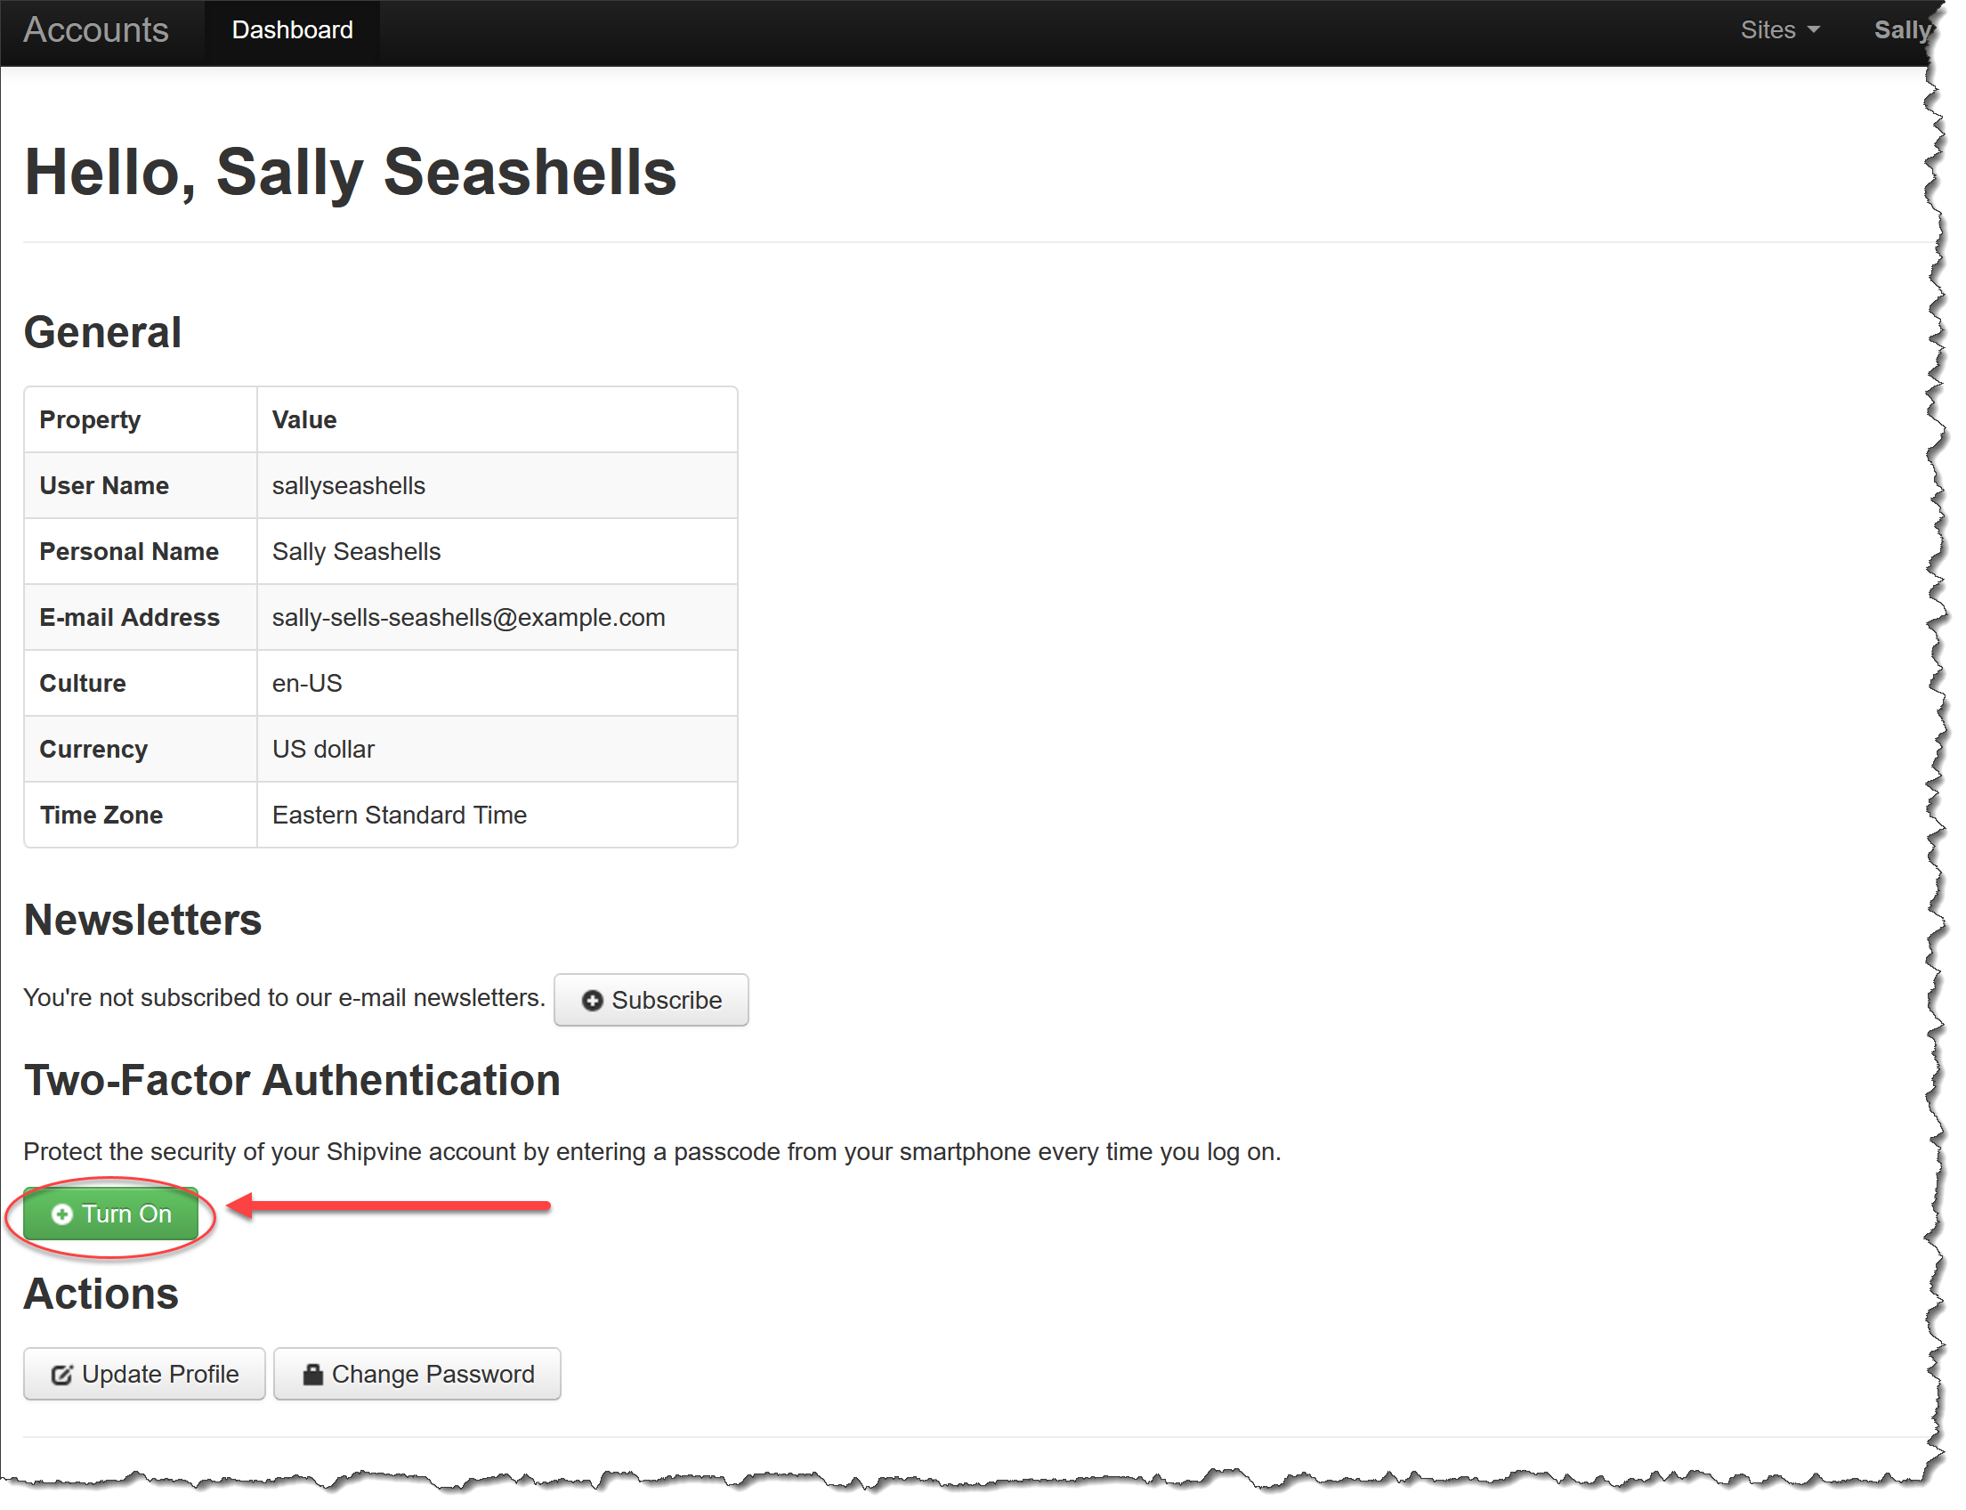Click the lock icon on Change Password
The image size is (1966, 1510).
pyautogui.click(x=311, y=1375)
